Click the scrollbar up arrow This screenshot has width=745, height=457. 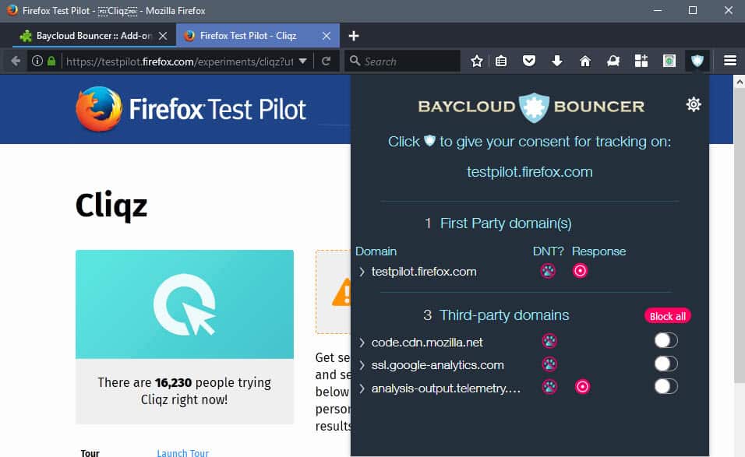739,82
